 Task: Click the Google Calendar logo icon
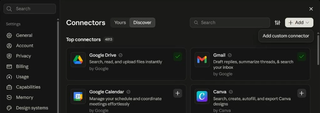coord(78,96)
